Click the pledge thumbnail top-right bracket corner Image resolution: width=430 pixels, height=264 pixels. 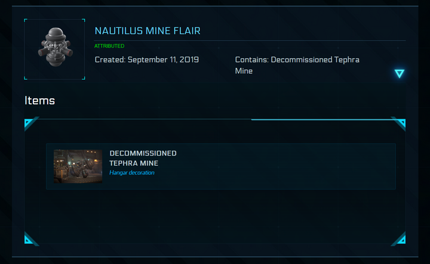coord(83,20)
